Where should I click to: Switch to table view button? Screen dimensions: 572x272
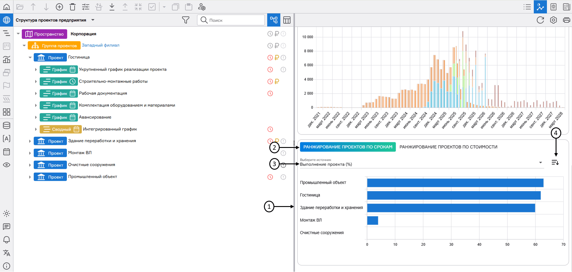point(287,20)
